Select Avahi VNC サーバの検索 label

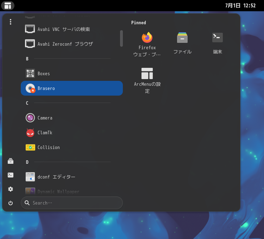tap(64, 29)
